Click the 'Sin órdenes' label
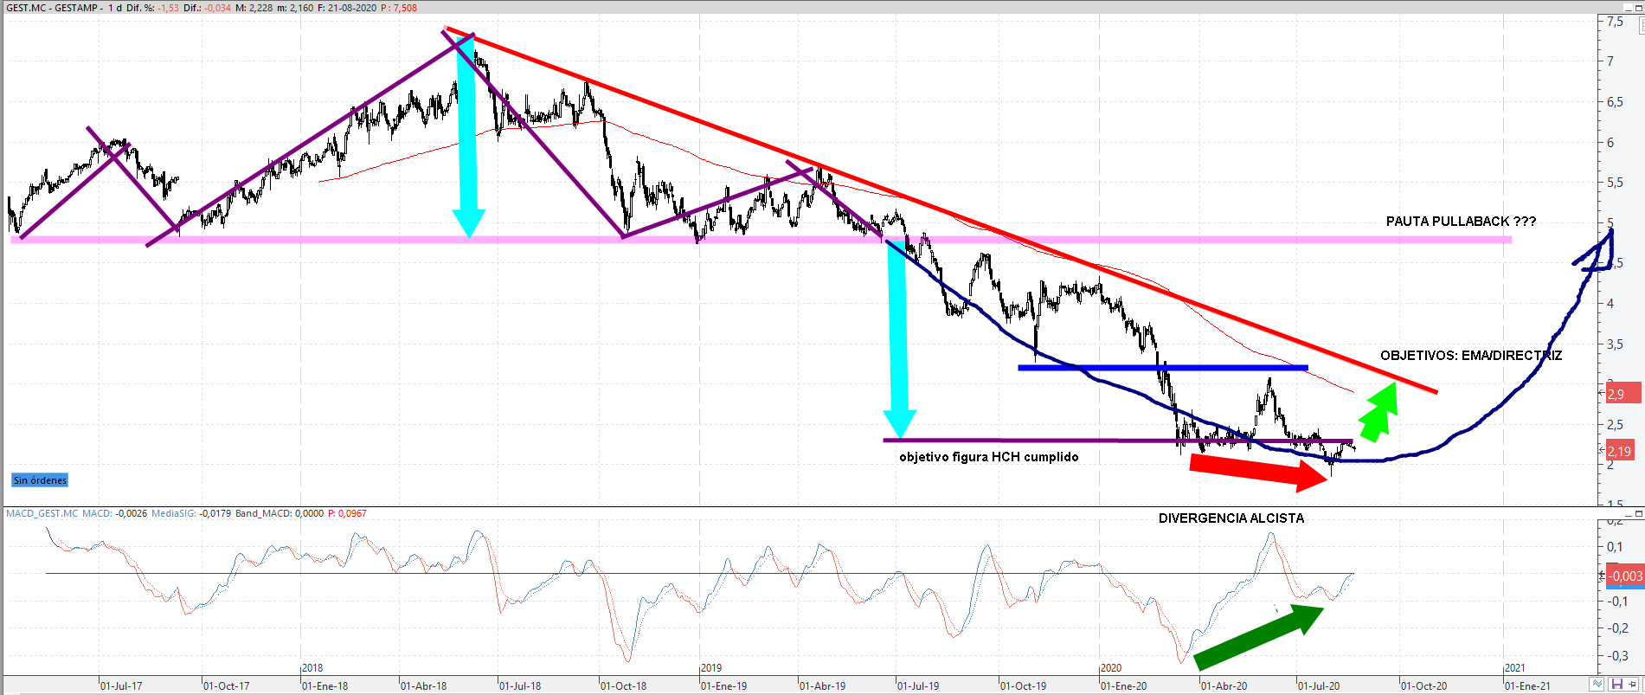 (x=40, y=480)
